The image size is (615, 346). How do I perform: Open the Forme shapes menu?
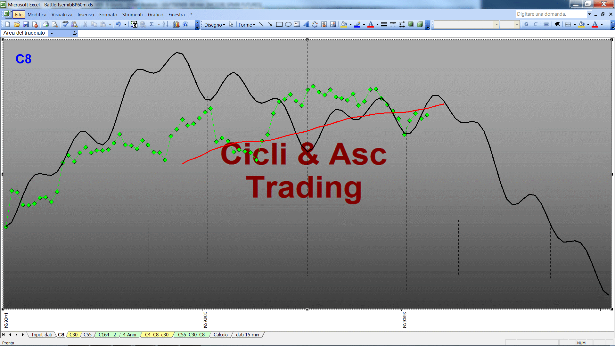click(247, 25)
